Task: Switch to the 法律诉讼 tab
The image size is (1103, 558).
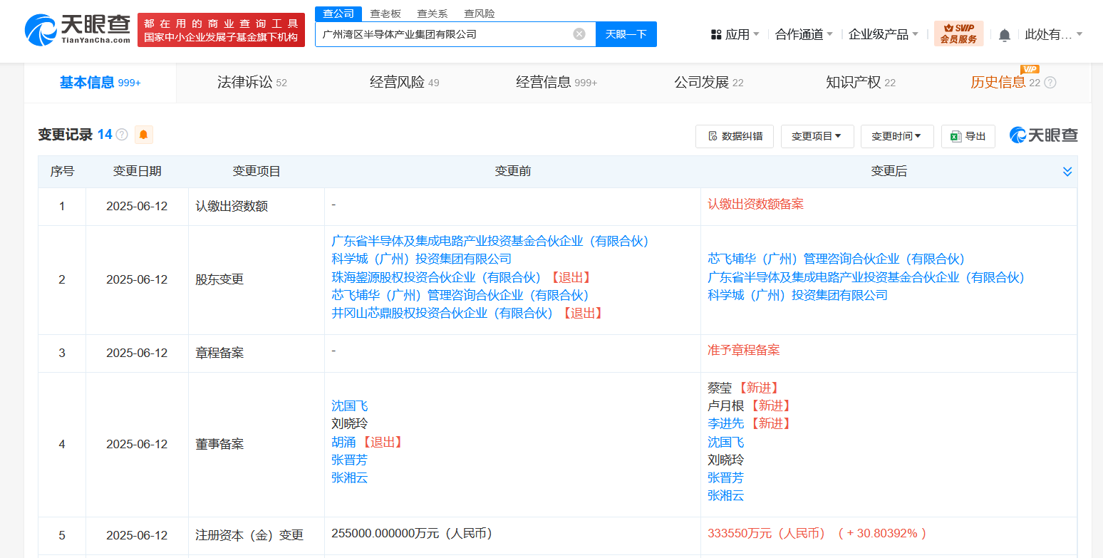Action: [x=252, y=83]
